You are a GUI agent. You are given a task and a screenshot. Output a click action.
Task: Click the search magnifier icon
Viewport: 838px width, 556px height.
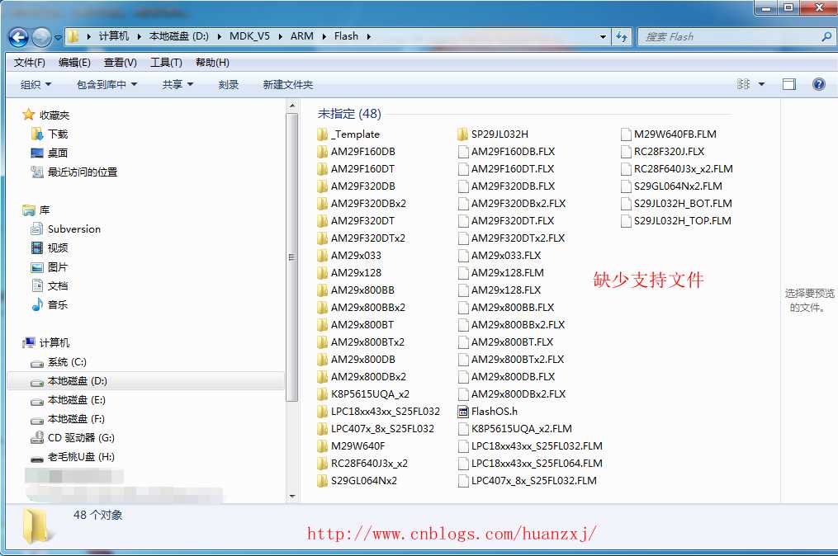click(x=826, y=36)
